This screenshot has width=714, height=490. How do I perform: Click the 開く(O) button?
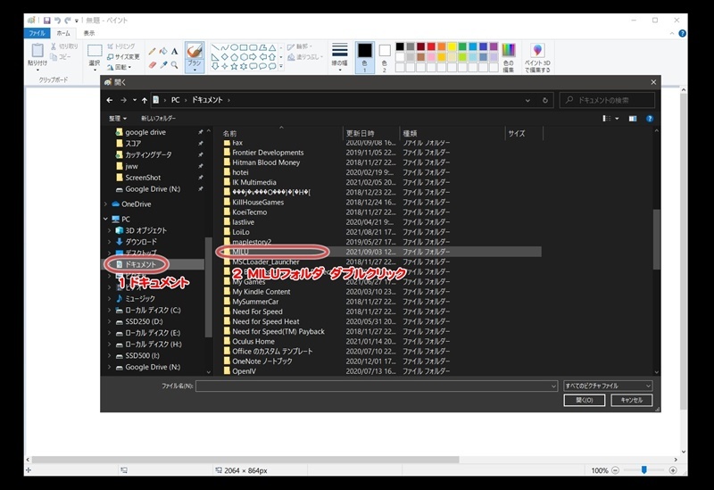point(585,400)
